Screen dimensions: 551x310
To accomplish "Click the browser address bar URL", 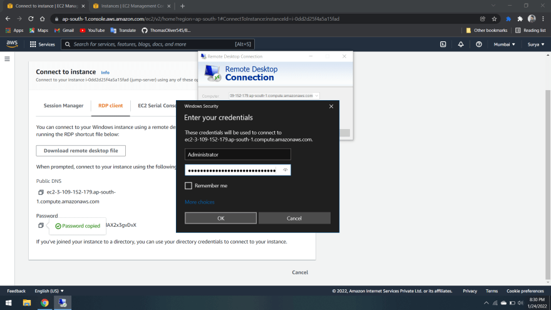I will tap(200, 19).
